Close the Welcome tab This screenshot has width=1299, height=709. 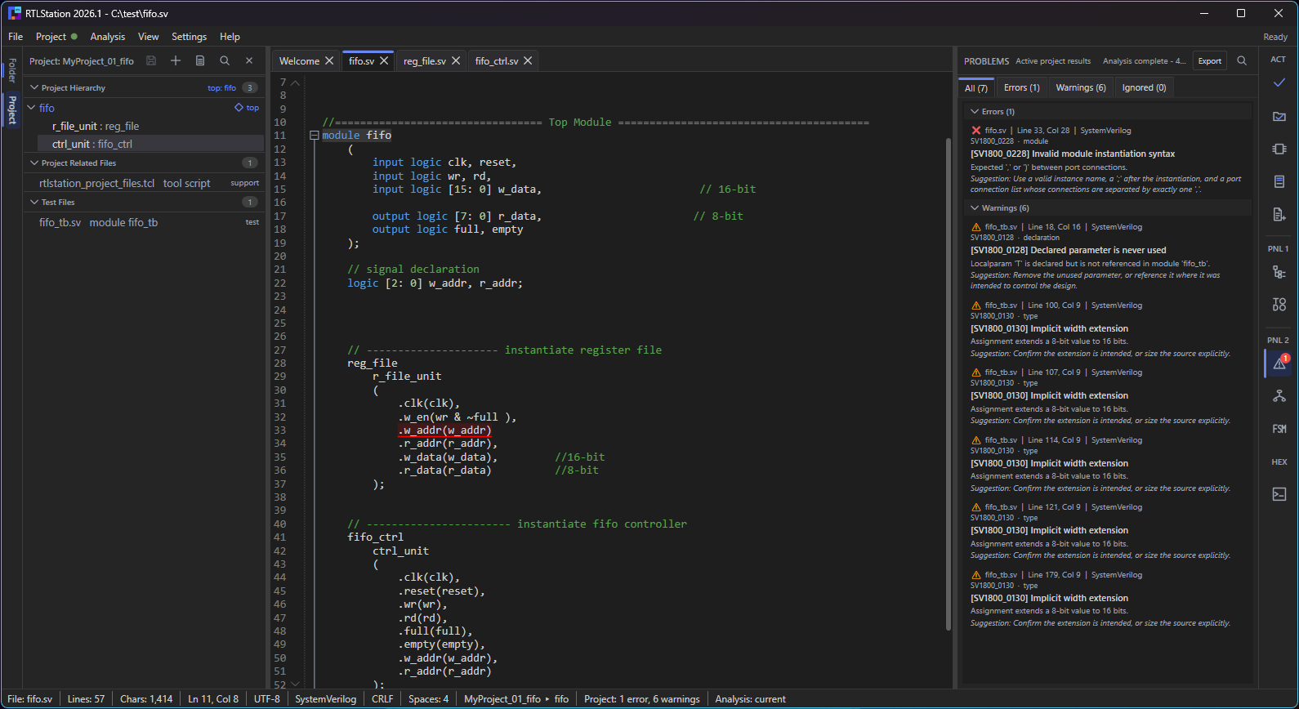pyautogui.click(x=329, y=60)
